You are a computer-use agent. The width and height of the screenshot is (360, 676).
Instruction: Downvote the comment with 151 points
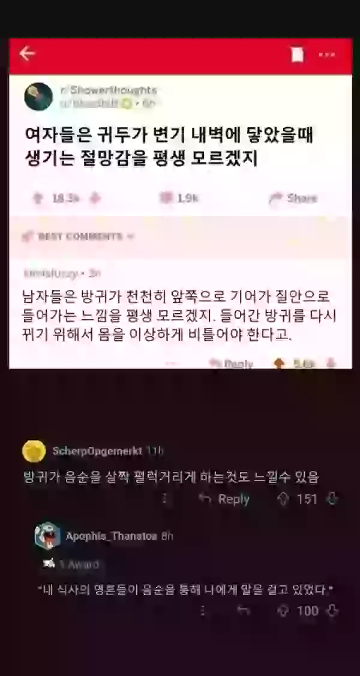(332, 499)
